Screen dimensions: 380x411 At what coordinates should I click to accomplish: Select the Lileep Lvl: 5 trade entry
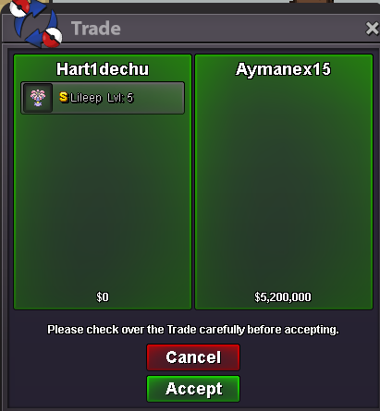(103, 98)
